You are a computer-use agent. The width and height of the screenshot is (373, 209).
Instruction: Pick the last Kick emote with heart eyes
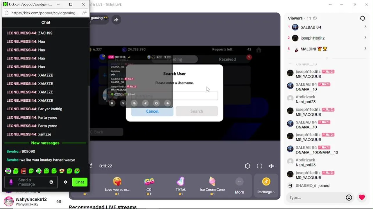[x=77, y=171]
